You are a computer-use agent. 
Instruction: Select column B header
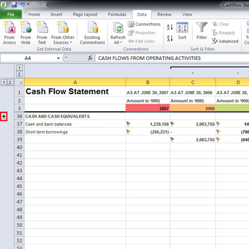coord(148,82)
